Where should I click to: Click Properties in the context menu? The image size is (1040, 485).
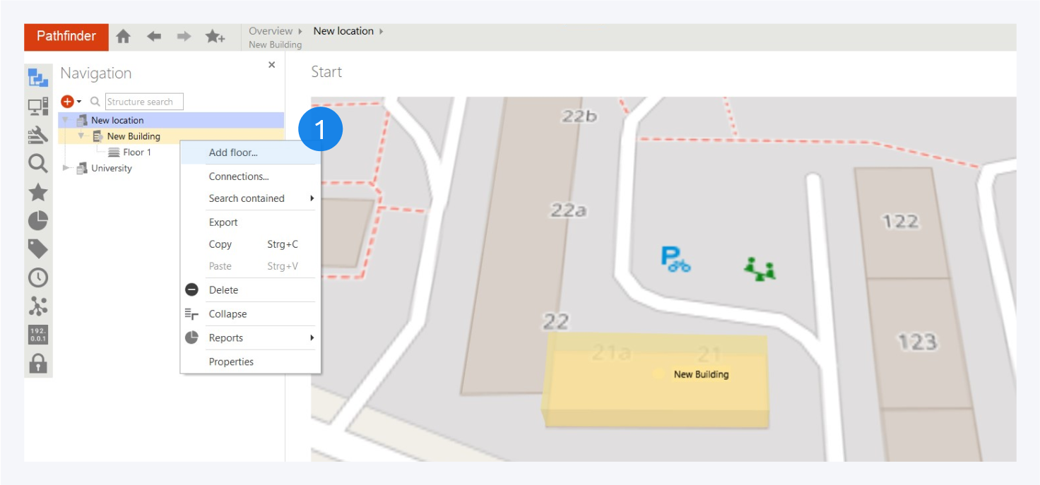coord(231,361)
